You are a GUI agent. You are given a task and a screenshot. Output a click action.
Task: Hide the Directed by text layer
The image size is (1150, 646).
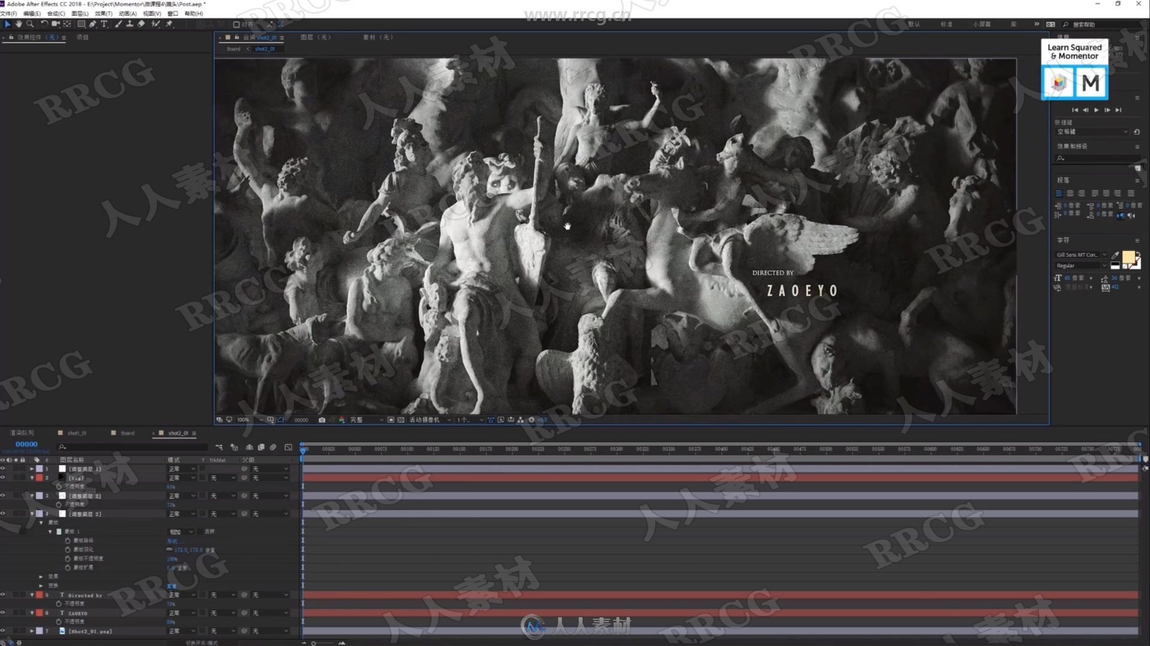[3, 595]
